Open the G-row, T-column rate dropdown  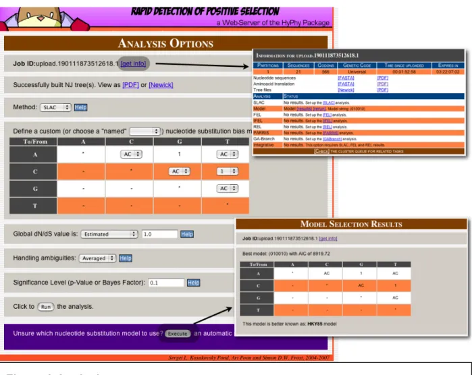pos(228,188)
